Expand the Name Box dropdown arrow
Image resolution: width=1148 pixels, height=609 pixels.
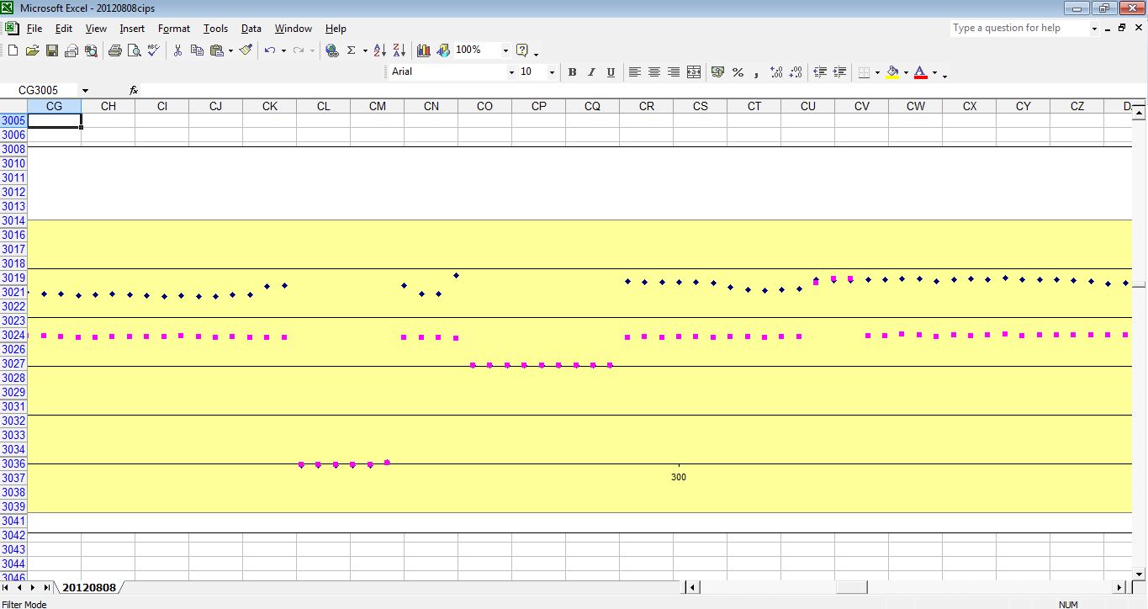point(85,91)
